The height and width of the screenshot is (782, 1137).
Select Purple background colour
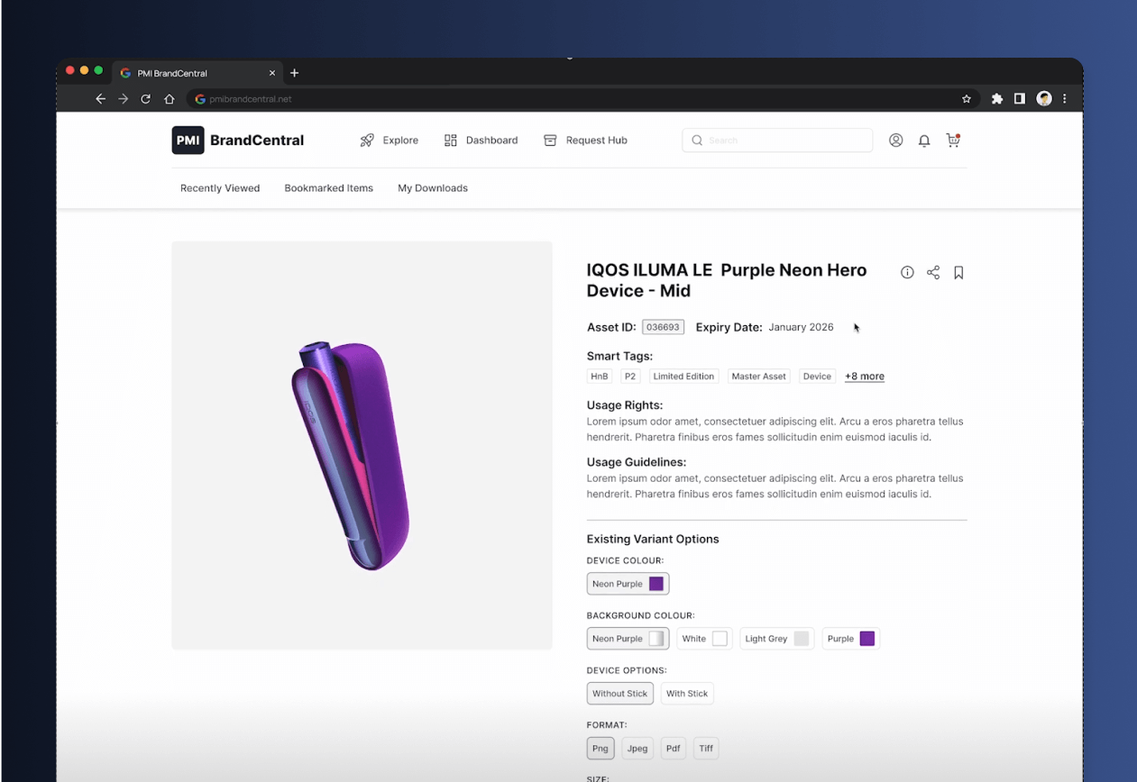click(x=850, y=639)
